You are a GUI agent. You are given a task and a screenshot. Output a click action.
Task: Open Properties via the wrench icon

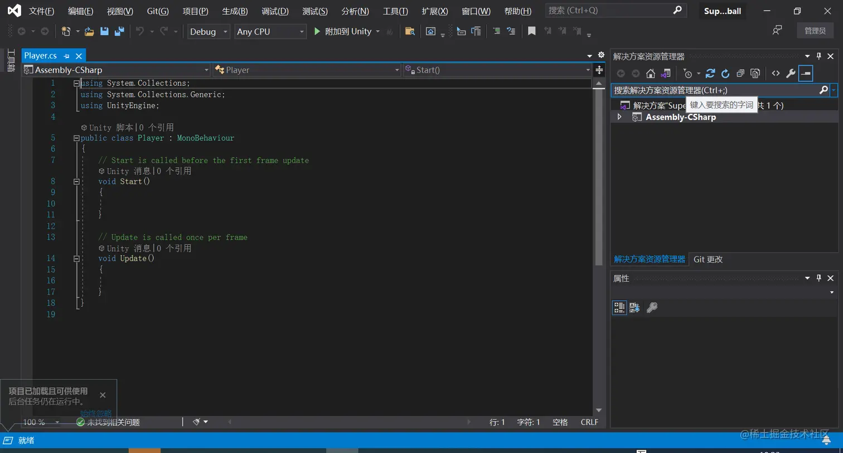[x=791, y=74]
